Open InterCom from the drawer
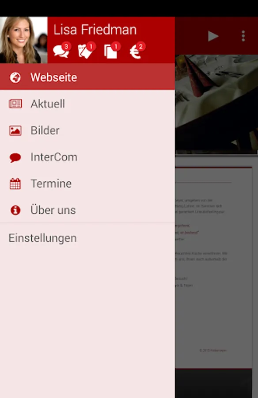The height and width of the screenshot is (398, 258). 87,157
